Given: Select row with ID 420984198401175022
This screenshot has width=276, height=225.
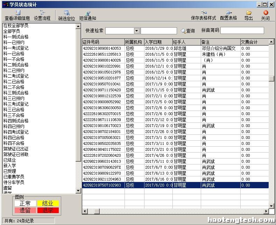Looking at the screenshot, I should coord(175,150).
